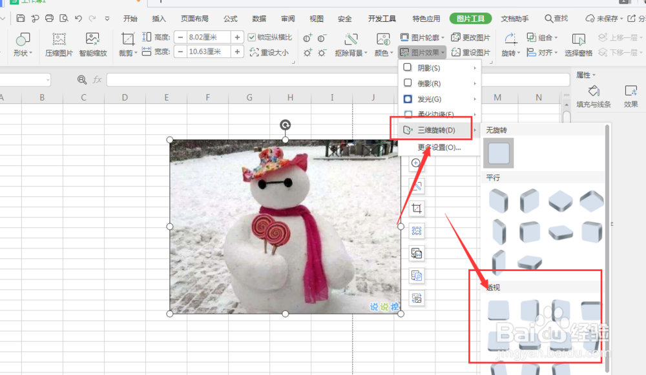The height and width of the screenshot is (375, 646).
Task: Increase picture height with plus button
Action: (x=237, y=37)
